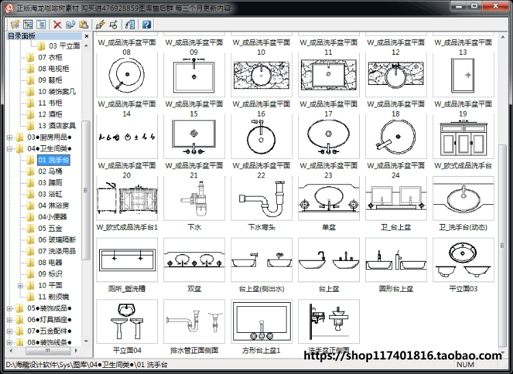The width and height of the screenshot is (513, 374).
Task: Open the 05 五金 folder
Action: (x=50, y=228)
